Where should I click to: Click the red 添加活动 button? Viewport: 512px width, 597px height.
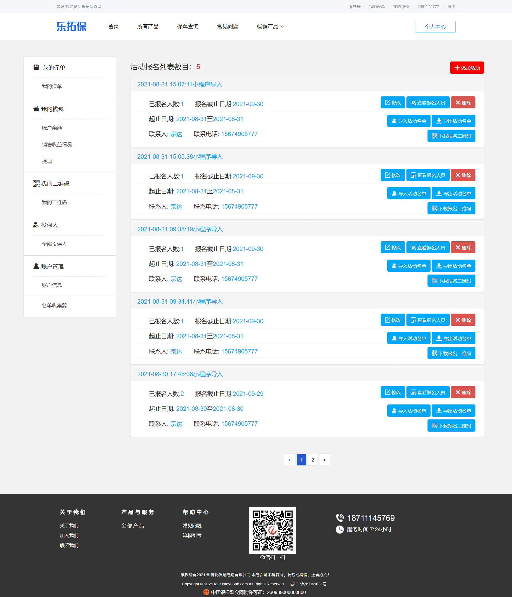coord(467,68)
